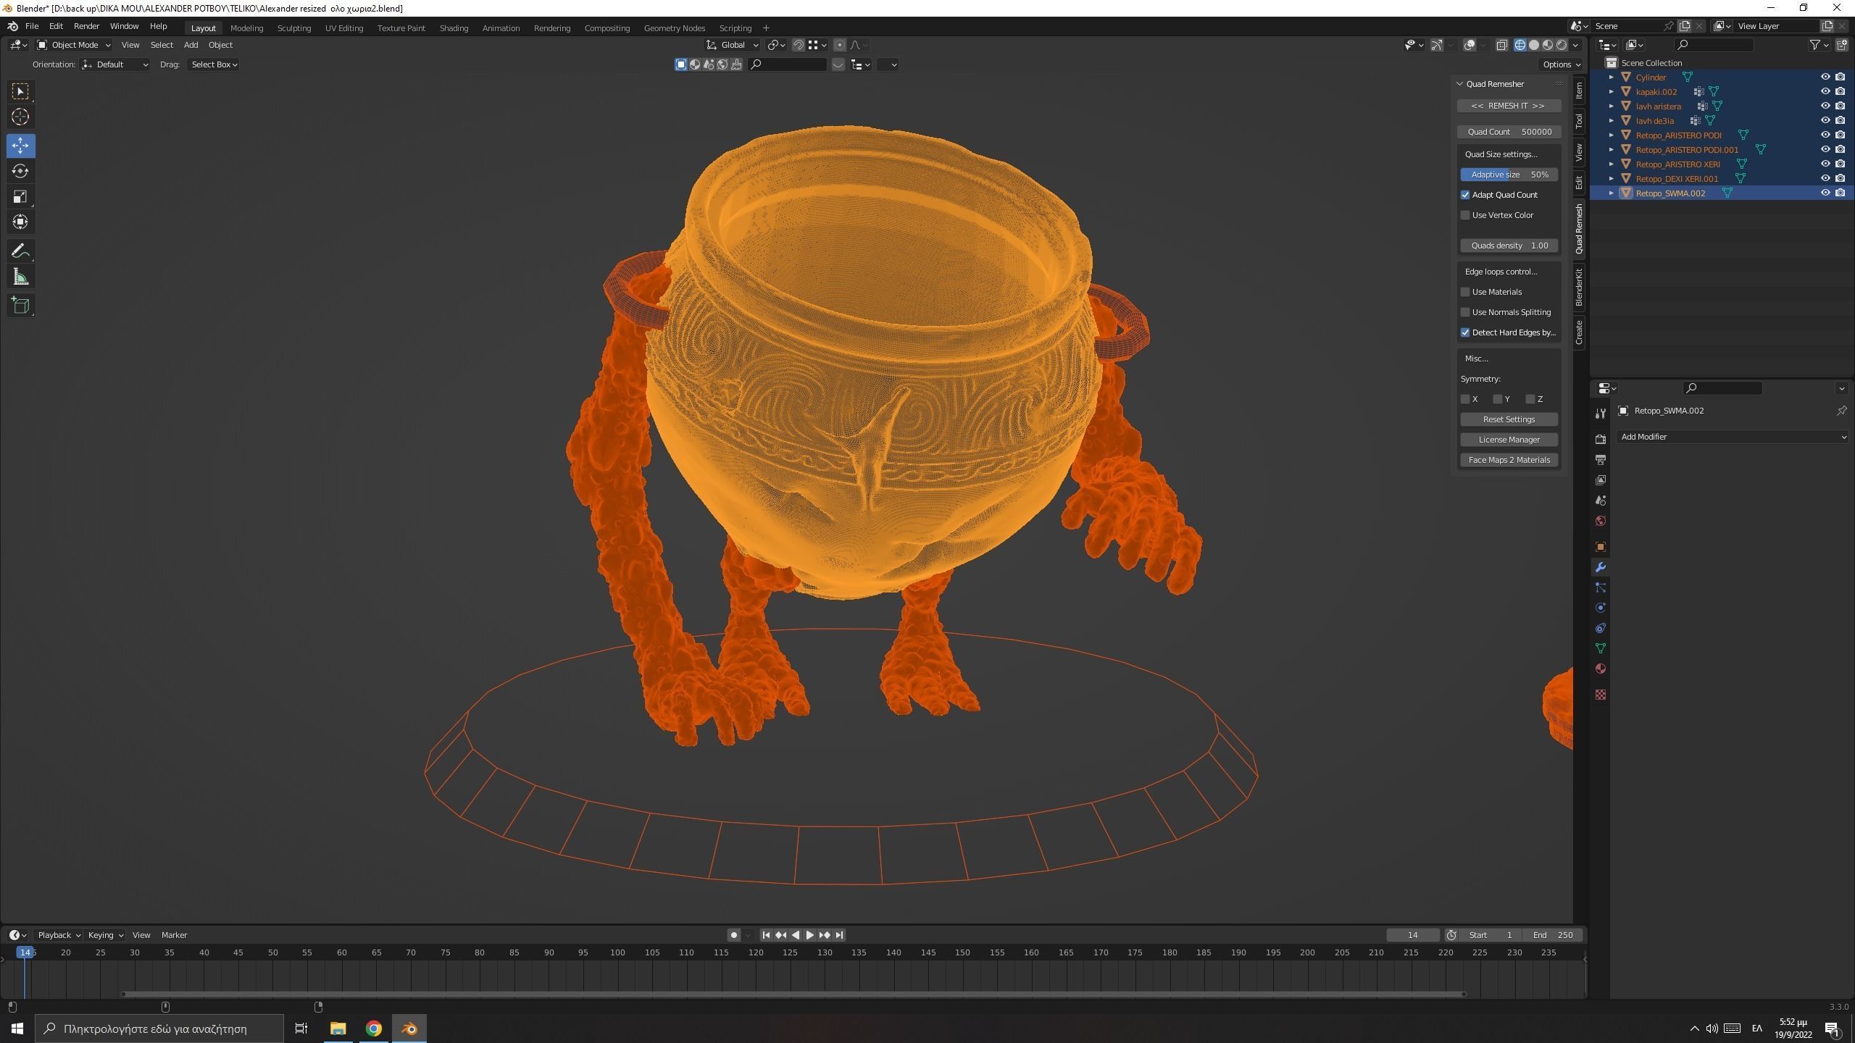Select the Rotate tool

pyautogui.click(x=20, y=172)
